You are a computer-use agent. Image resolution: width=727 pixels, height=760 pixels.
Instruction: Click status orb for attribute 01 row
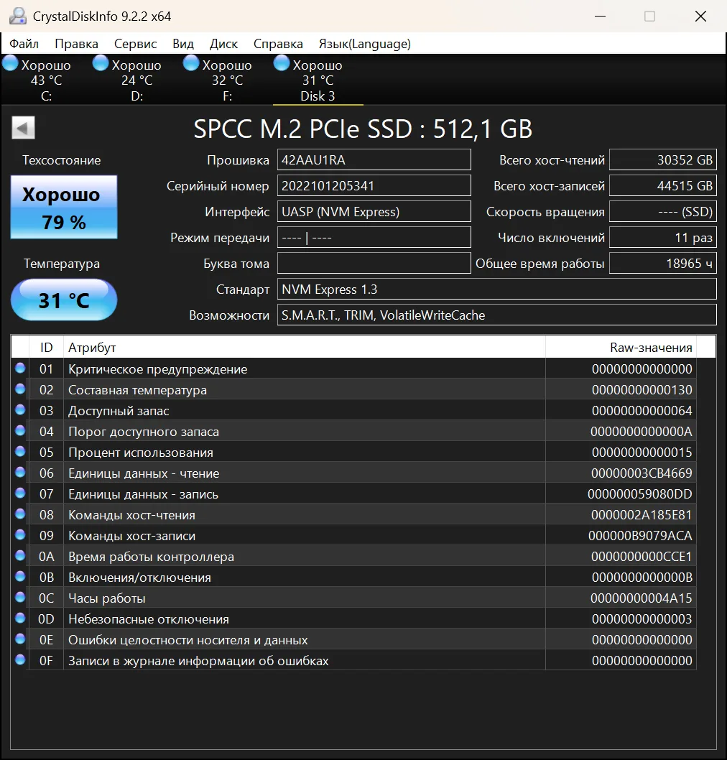coord(20,369)
